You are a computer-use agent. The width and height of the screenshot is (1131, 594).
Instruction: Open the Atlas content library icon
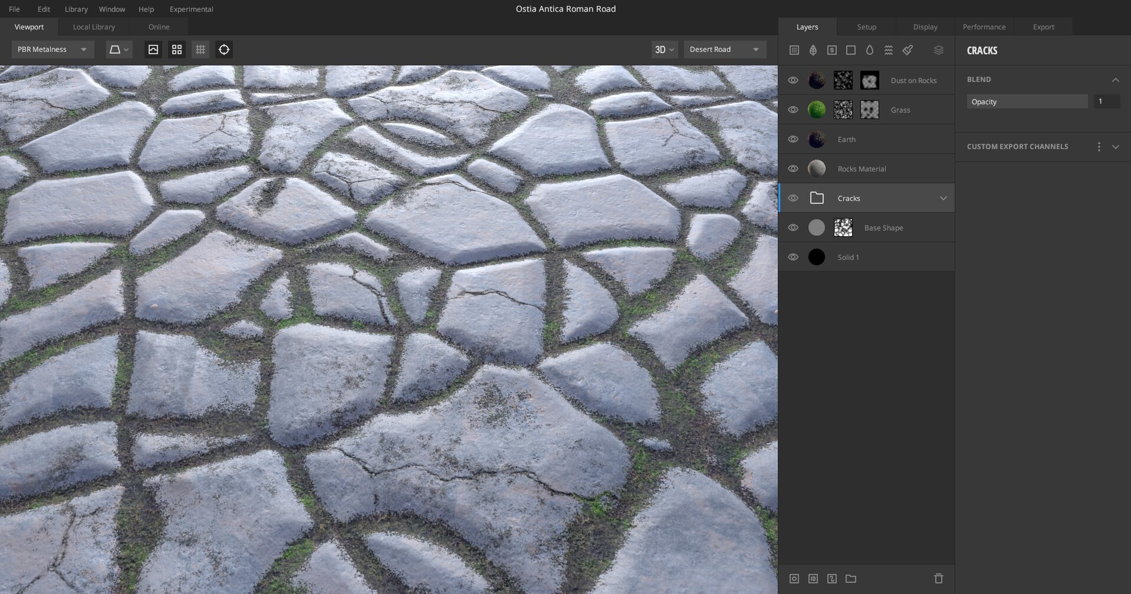pyautogui.click(x=794, y=50)
